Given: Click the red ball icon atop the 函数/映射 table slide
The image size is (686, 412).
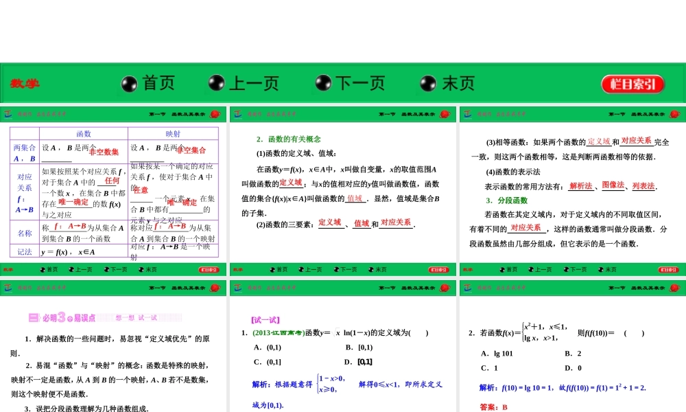Looking at the screenshot, I should point(215,114).
